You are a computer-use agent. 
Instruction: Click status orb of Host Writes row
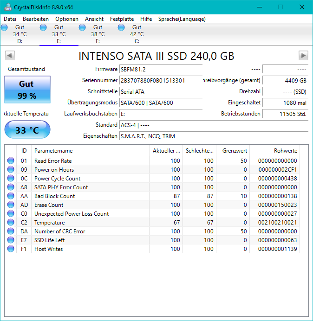(11, 249)
